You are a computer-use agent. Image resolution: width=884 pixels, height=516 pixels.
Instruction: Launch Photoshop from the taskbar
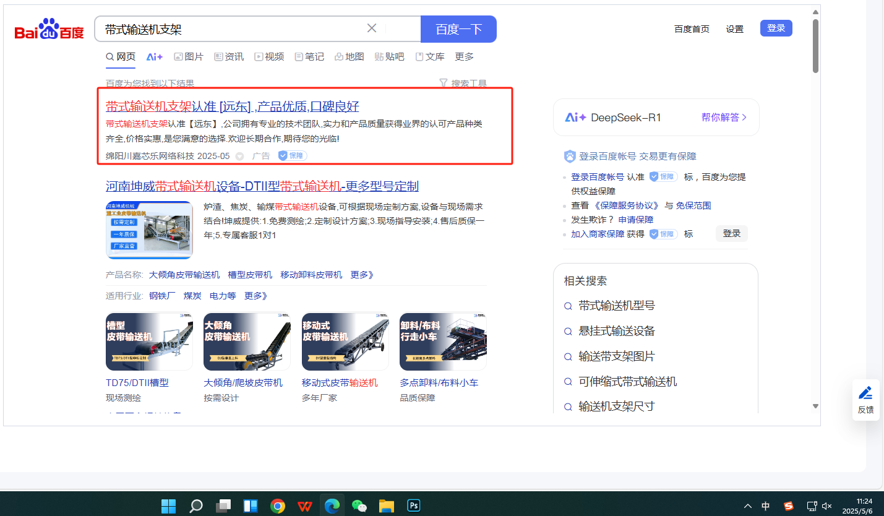[x=414, y=505]
